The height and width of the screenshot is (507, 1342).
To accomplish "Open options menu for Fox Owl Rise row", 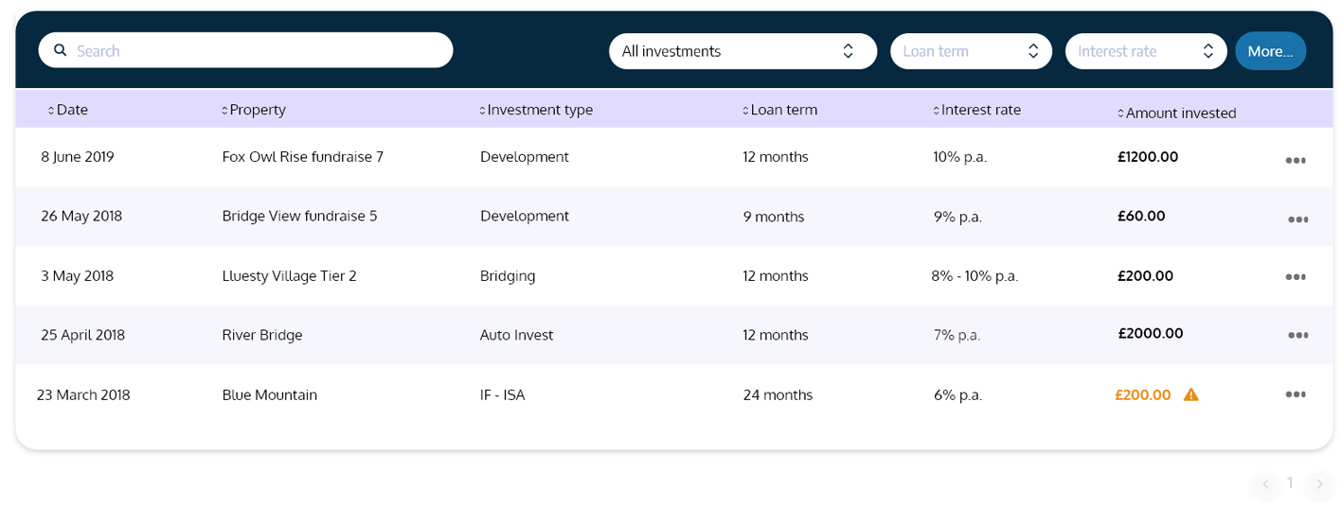I will (1295, 160).
